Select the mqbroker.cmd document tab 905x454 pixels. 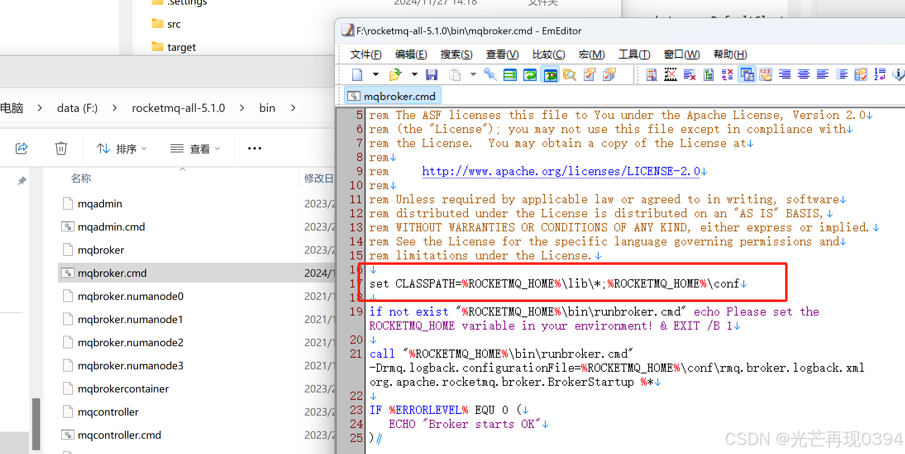coord(392,95)
